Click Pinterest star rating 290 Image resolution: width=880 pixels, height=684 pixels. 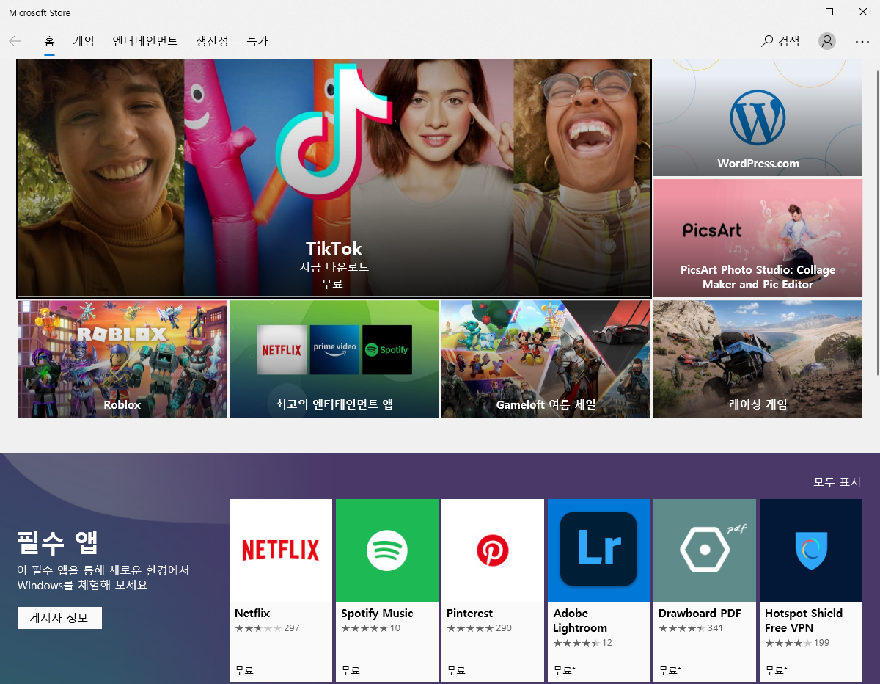479,628
